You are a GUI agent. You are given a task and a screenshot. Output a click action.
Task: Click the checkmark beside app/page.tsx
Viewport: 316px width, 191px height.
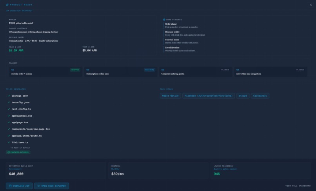(x=9, y=123)
